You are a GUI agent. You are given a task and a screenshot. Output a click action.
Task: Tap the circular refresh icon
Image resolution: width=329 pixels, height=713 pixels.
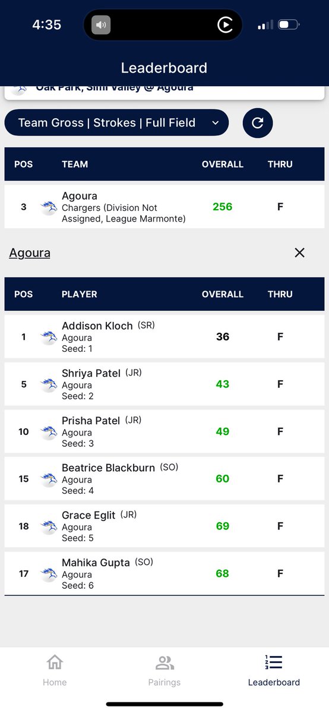click(x=258, y=123)
